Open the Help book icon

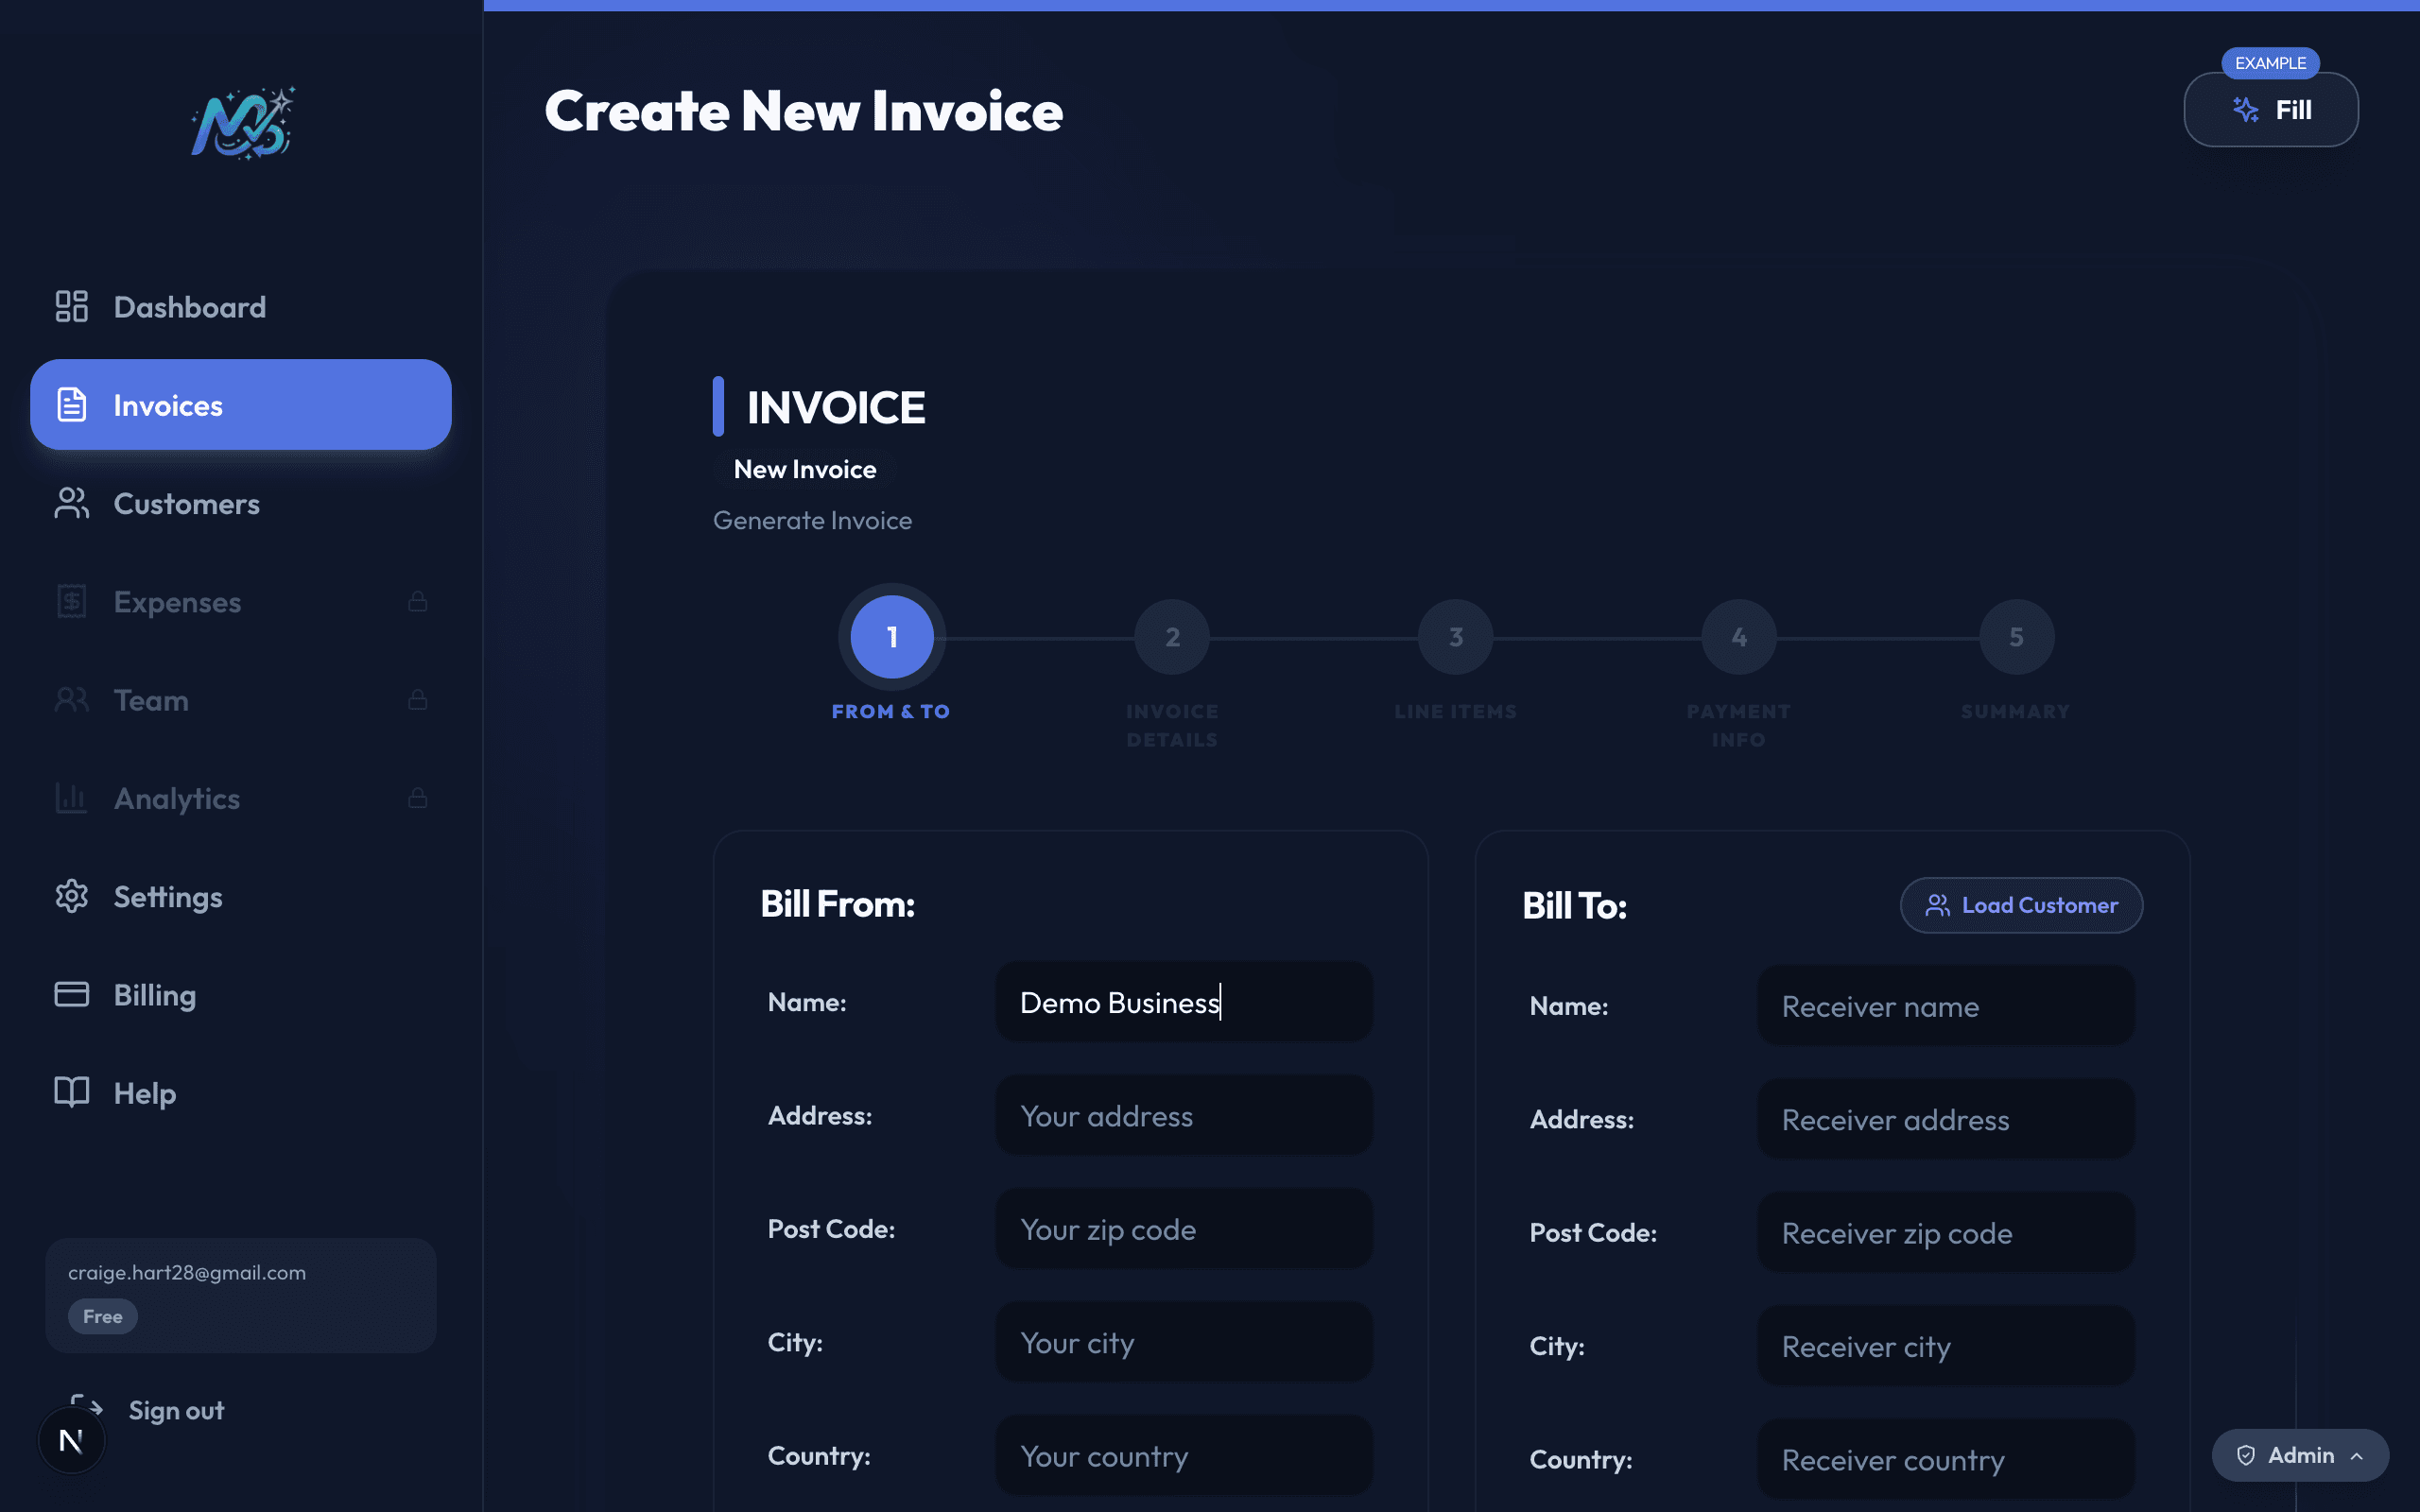tap(71, 1092)
